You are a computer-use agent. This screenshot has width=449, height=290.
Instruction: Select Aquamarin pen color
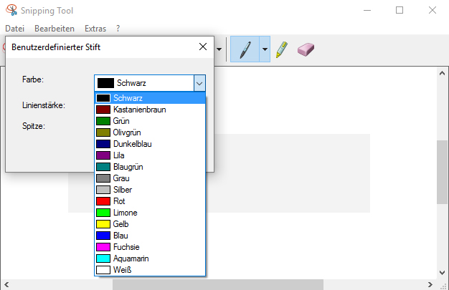150,258
